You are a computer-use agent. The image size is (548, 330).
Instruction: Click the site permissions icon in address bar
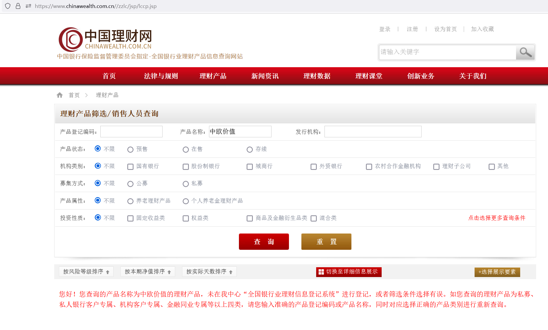28,6
